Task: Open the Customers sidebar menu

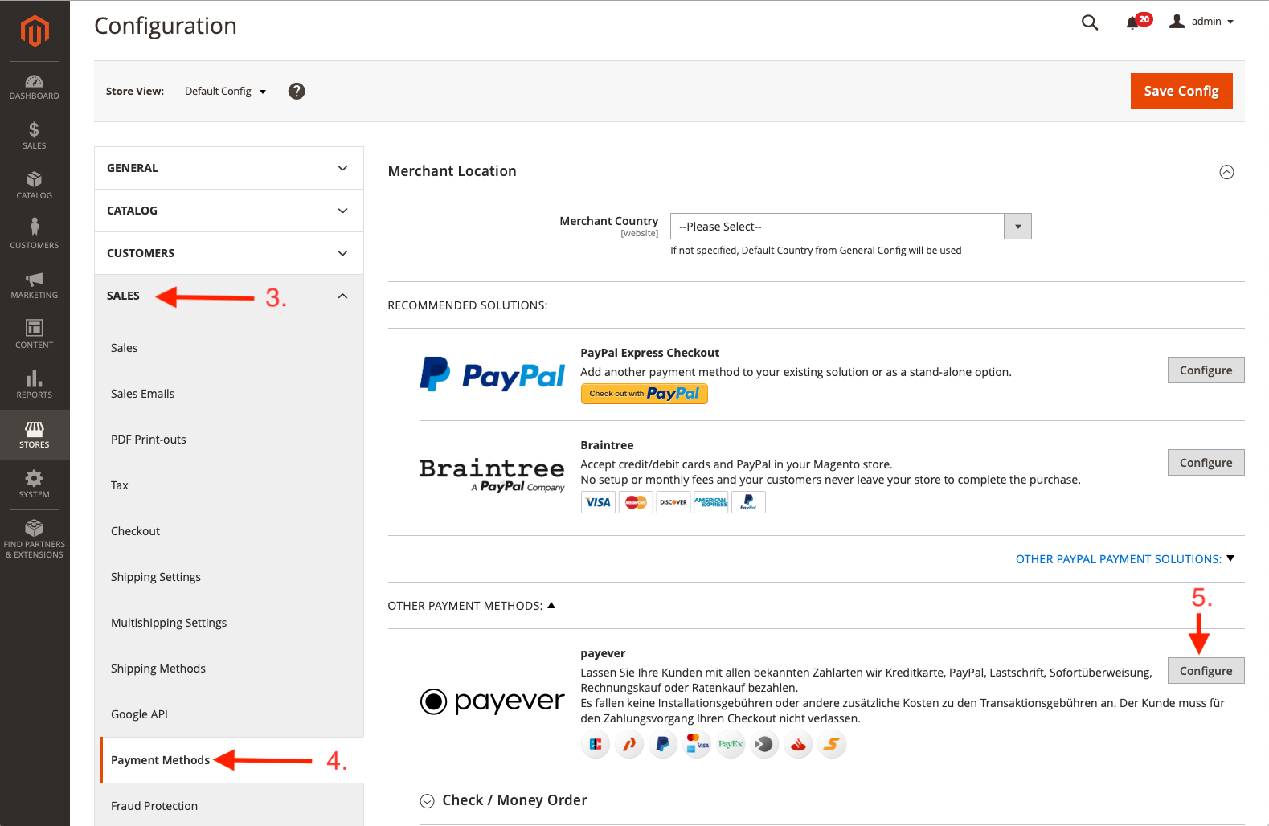Action: click(35, 235)
